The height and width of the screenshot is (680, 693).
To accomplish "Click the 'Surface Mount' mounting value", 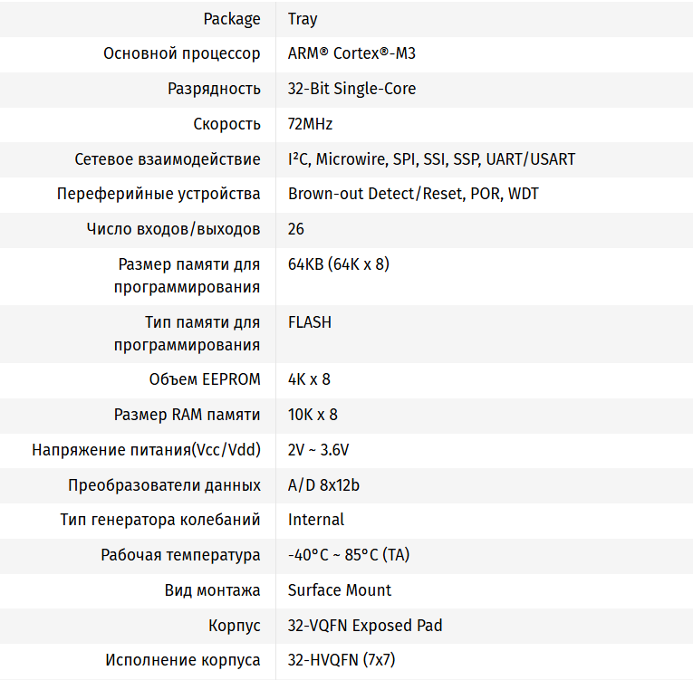I will tap(340, 590).
